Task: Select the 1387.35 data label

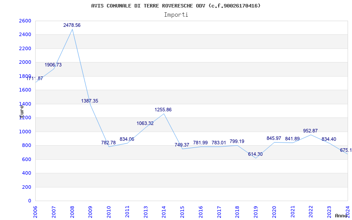Action: coord(90,101)
